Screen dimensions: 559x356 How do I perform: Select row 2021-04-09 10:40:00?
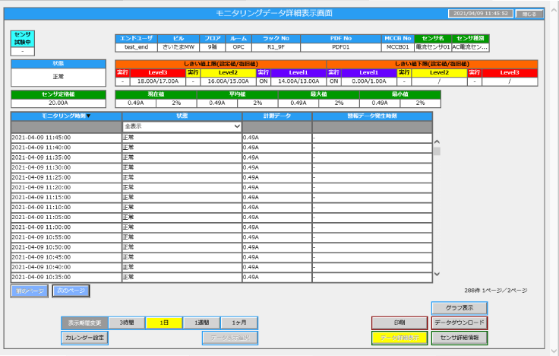[221, 268]
